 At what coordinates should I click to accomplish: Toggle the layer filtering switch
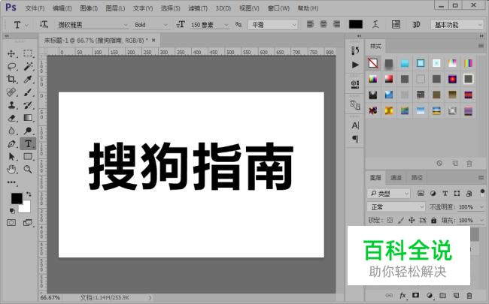point(482,193)
